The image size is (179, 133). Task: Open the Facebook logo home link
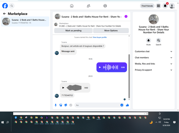point(5,6)
